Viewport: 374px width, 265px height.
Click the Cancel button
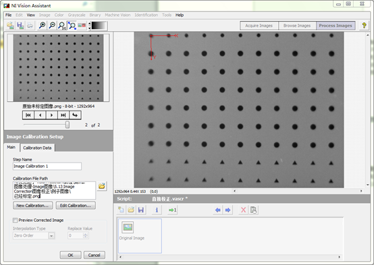(x=95, y=255)
